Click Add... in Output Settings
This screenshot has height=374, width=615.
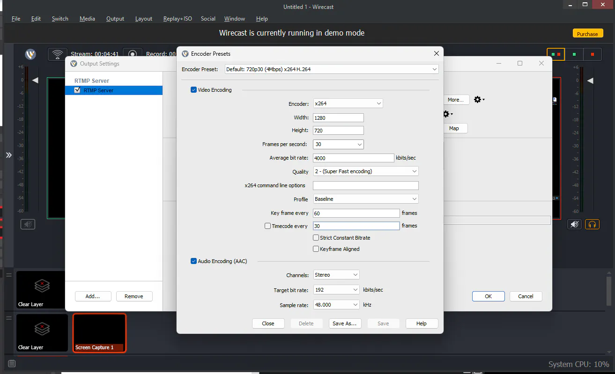(x=93, y=296)
